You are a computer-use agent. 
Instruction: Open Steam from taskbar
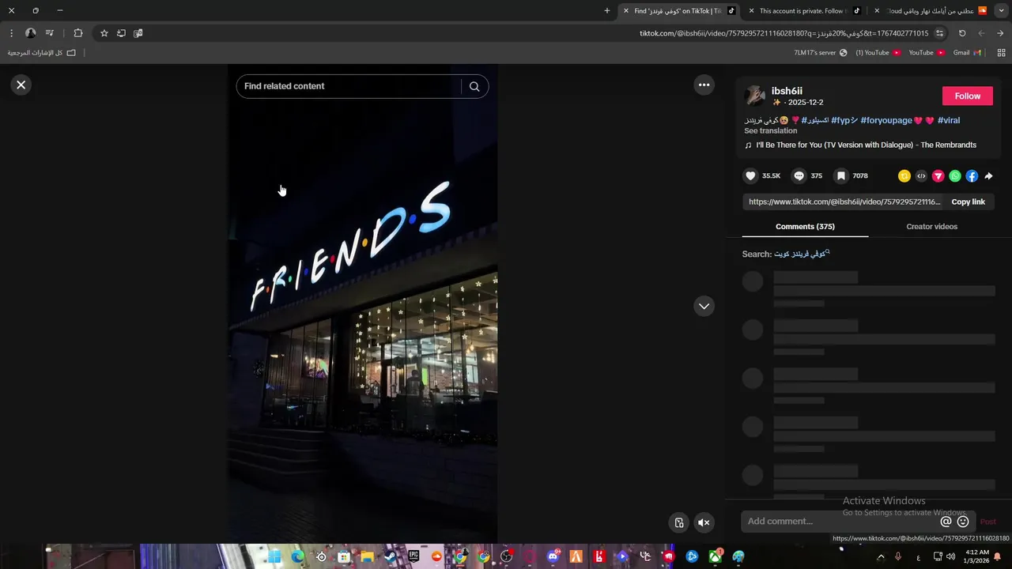tap(391, 557)
